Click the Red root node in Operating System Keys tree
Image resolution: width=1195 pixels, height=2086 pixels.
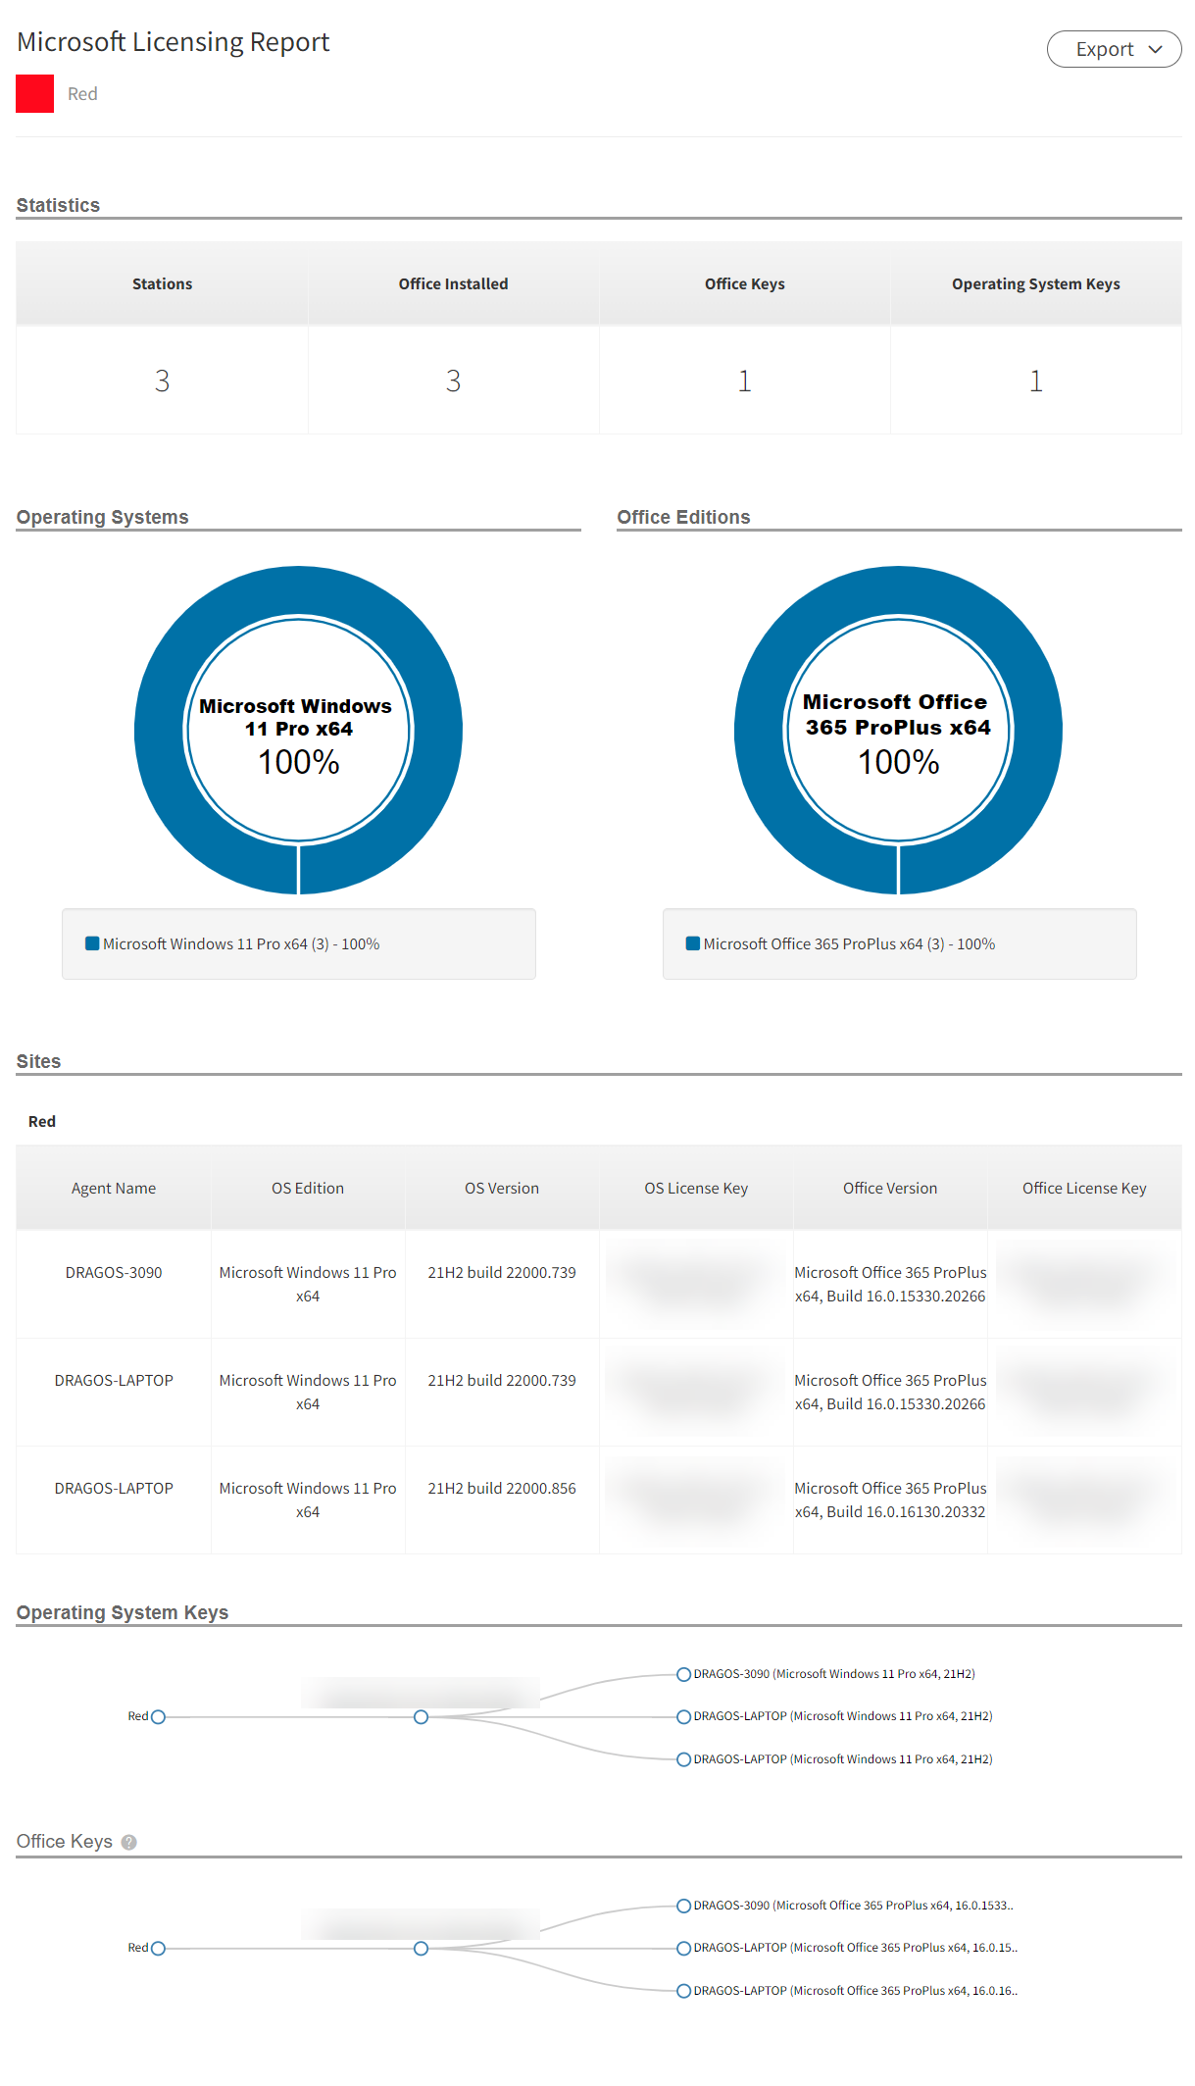click(x=158, y=1716)
